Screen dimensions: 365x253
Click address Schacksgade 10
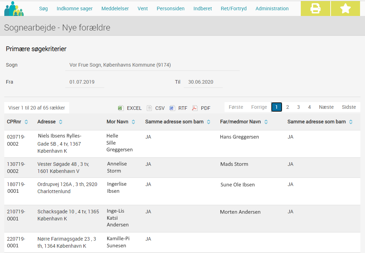68,215
